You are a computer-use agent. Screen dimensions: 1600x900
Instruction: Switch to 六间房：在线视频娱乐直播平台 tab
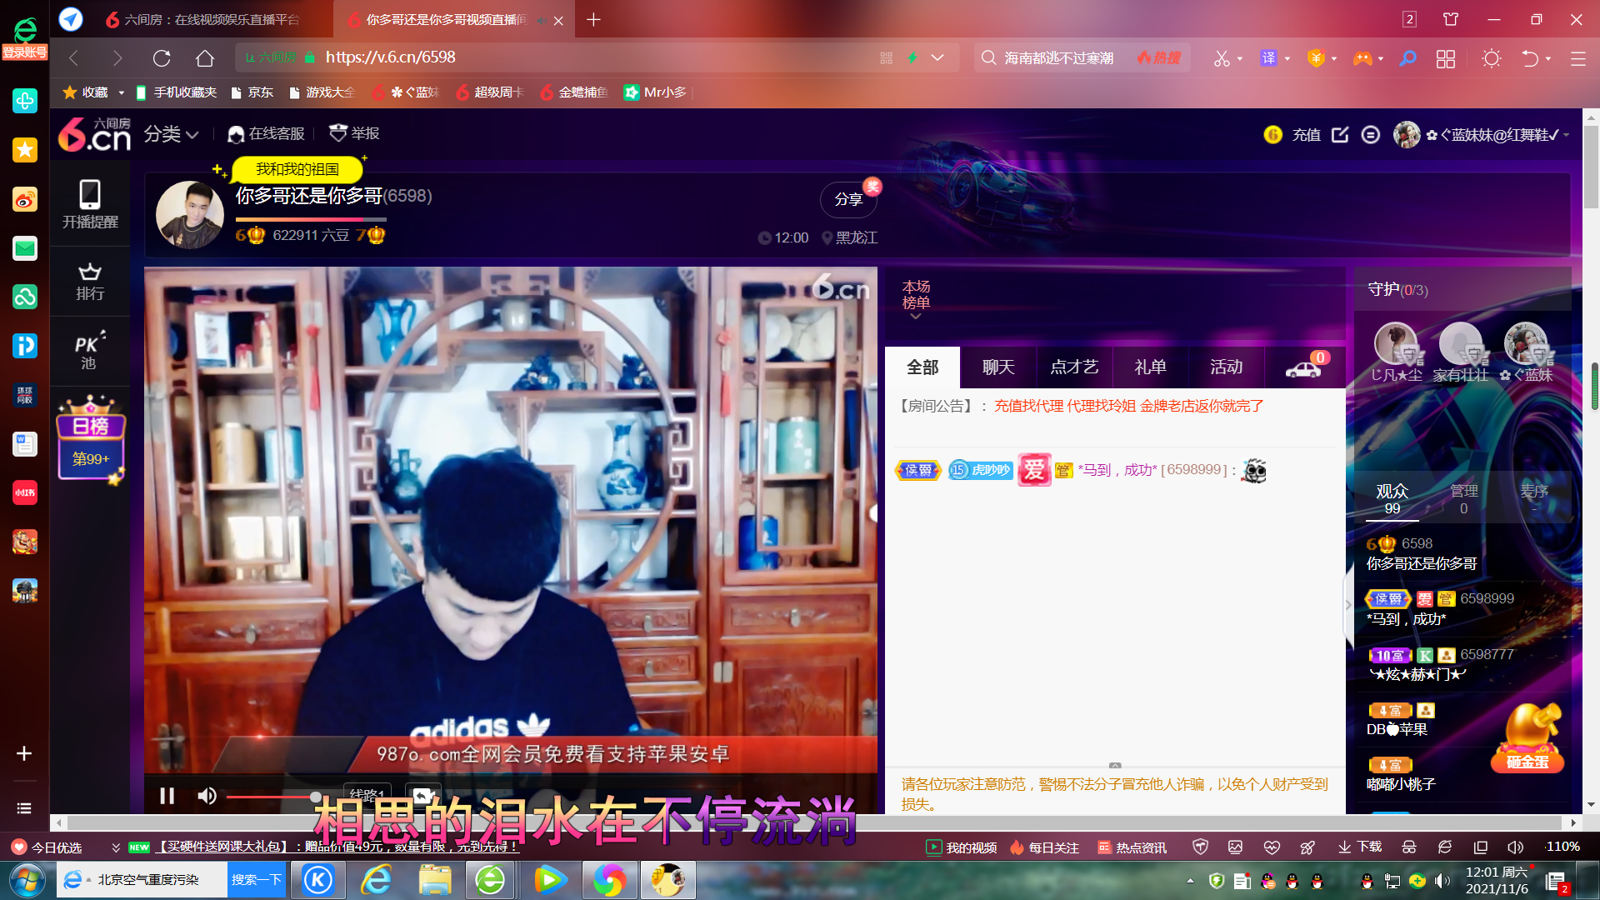click(202, 19)
